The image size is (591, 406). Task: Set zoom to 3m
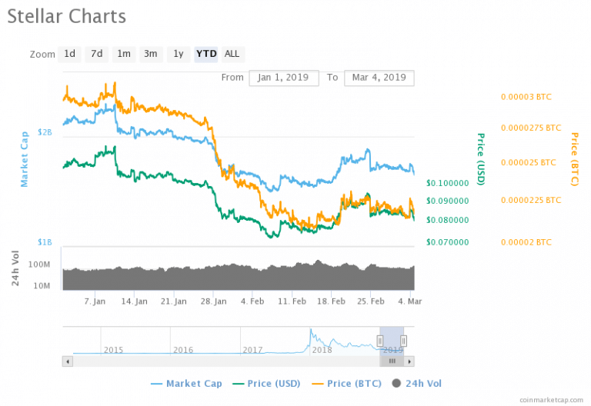(151, 55)
